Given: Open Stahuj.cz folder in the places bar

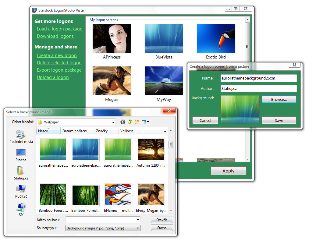Looking at the screenshot, I should point(21,173).
